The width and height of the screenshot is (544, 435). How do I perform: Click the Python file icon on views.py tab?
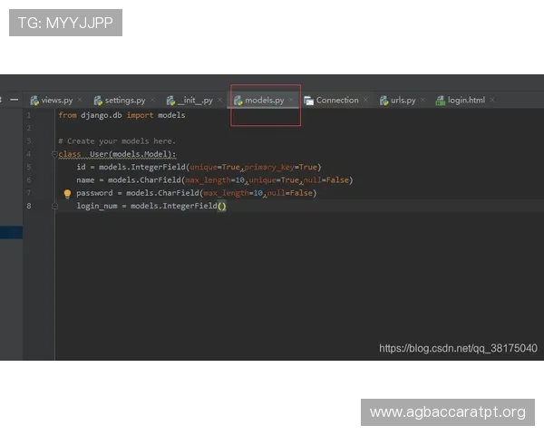tap(34, 101)
